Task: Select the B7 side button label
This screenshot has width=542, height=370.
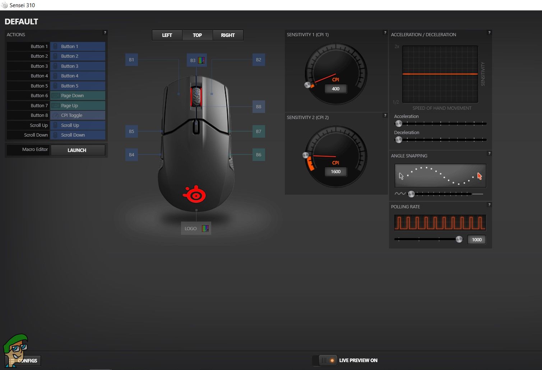Action: [x=259, y=132]
